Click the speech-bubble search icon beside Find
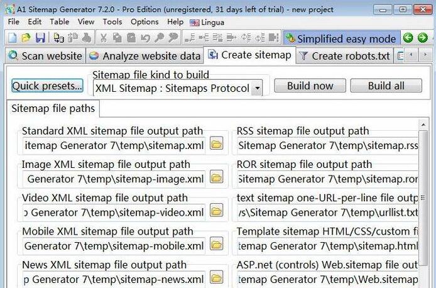 click(x=173, y=38)
